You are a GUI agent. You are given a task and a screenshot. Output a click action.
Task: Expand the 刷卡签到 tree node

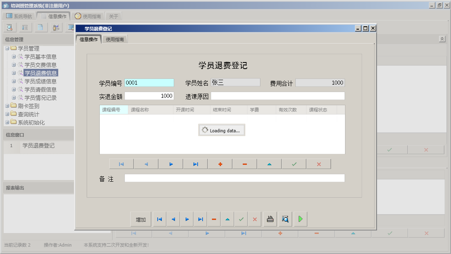(x=7, y=106)
